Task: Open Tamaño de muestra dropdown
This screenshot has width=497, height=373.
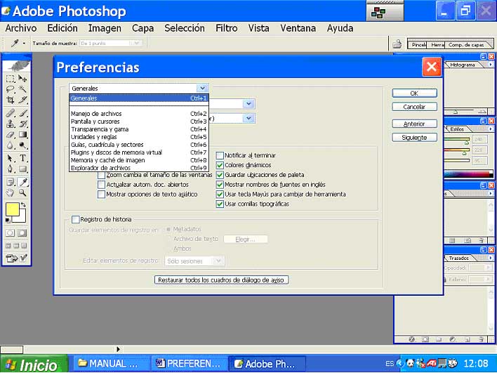Action: (x=111, y=43)
